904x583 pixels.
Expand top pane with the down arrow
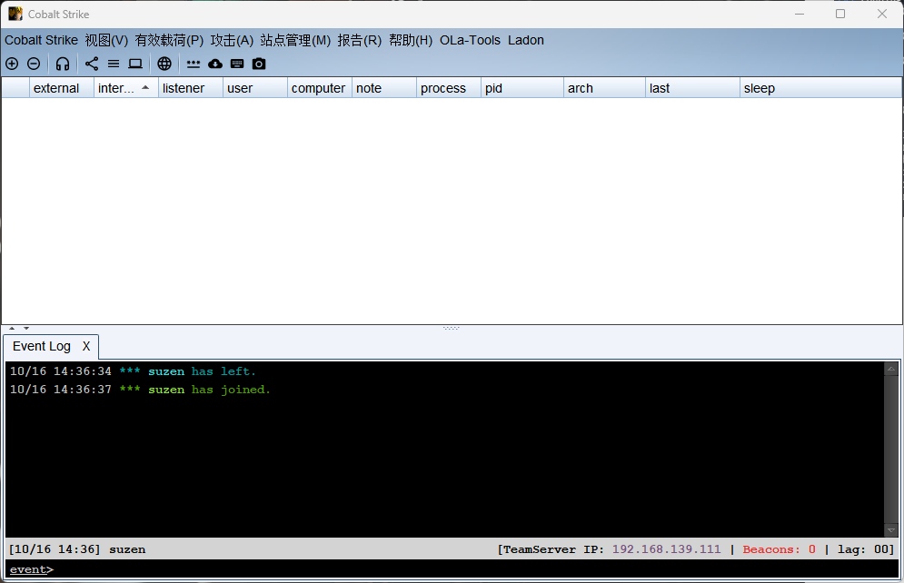26,329
